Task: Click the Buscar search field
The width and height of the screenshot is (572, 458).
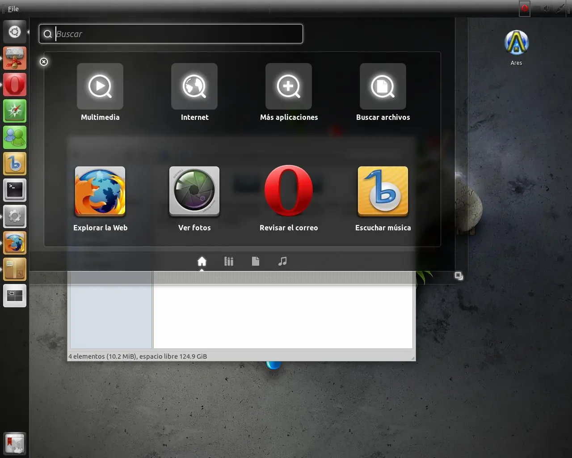Action: coord(171,34)
